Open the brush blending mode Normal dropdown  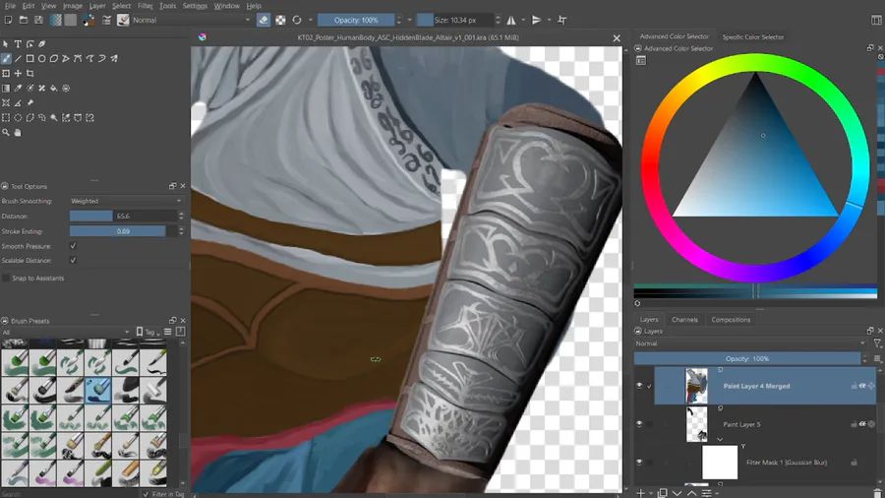(x=192, y=20)
